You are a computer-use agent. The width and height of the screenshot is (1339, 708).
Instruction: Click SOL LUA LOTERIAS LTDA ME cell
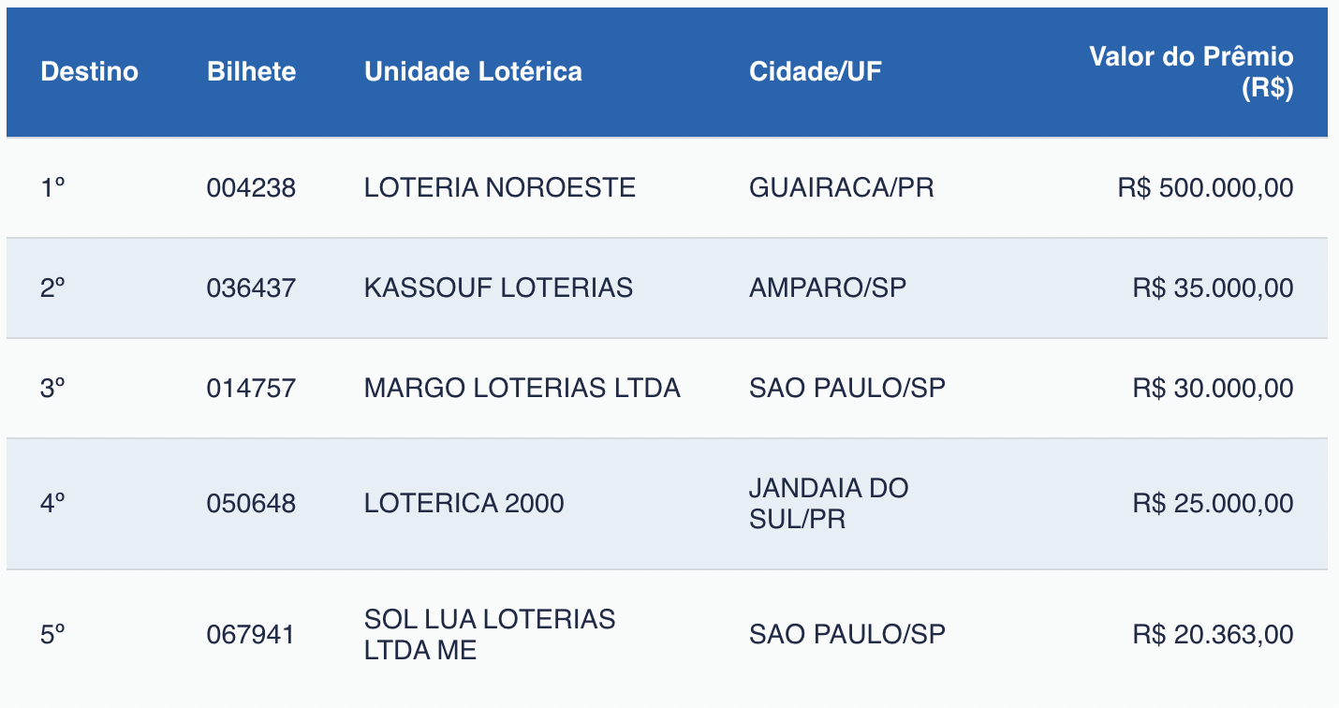[489, 634]
